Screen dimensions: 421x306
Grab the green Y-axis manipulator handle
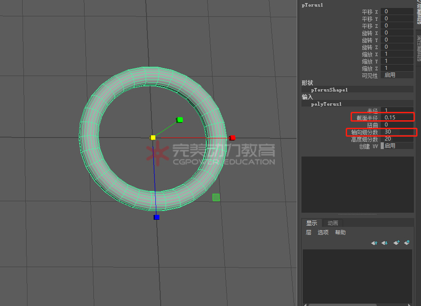[180, 119]
